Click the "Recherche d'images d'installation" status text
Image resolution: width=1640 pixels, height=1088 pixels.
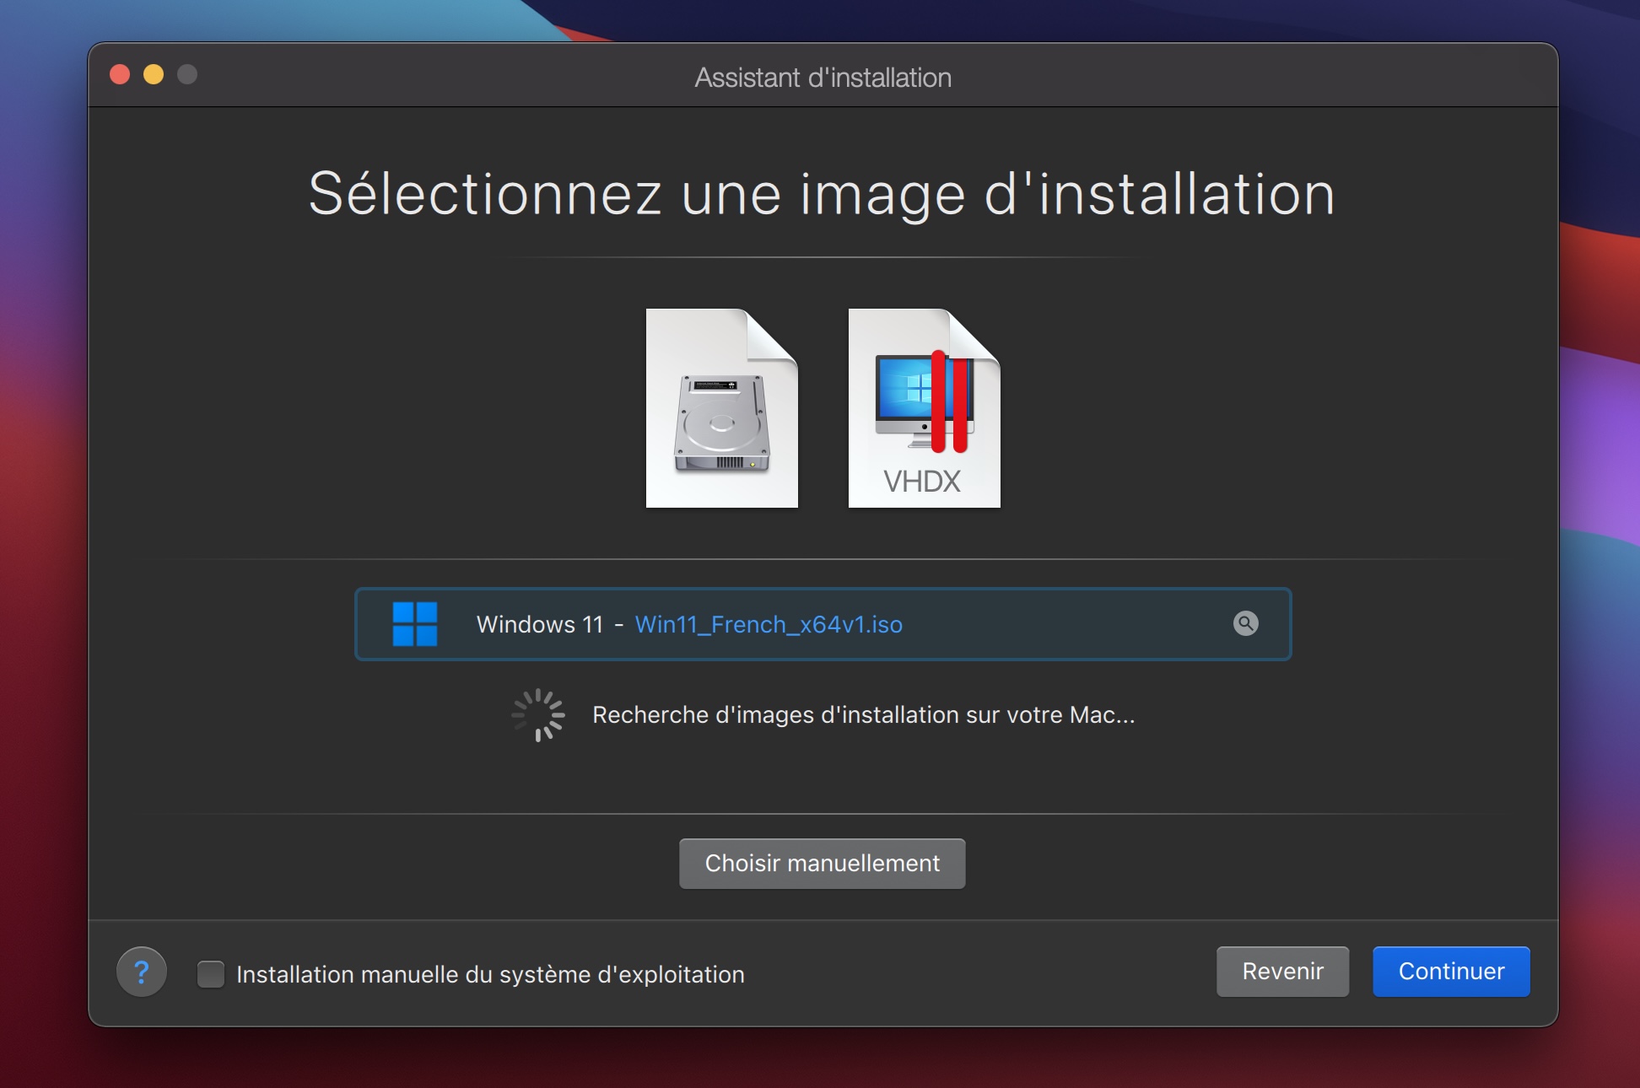pos(863,715)
